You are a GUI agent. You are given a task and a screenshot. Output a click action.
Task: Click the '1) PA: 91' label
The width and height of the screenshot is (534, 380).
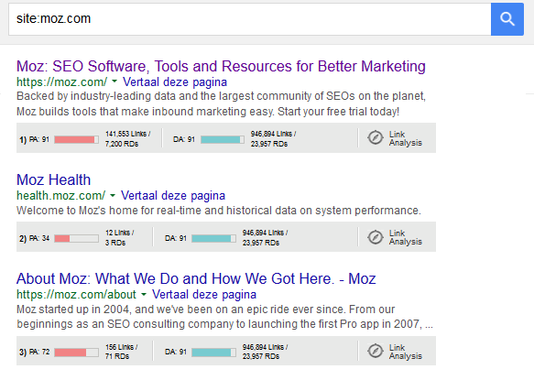35,139
